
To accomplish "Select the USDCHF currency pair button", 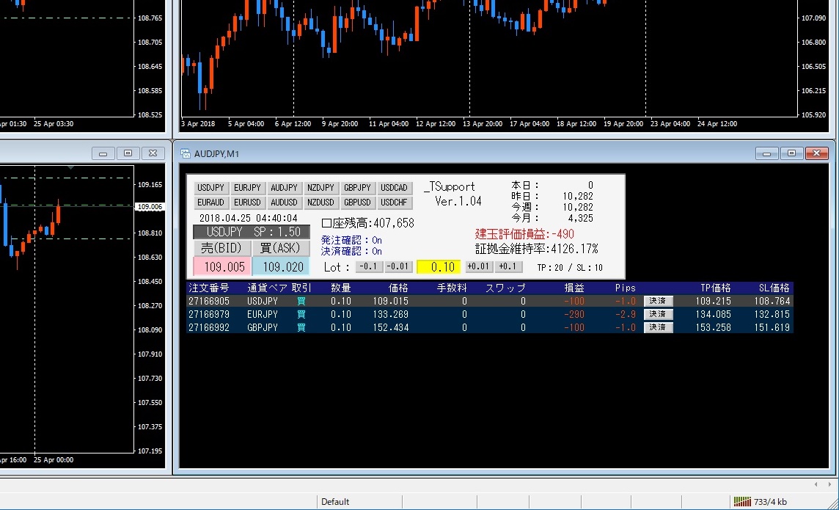I will click(x=395, y=203).
